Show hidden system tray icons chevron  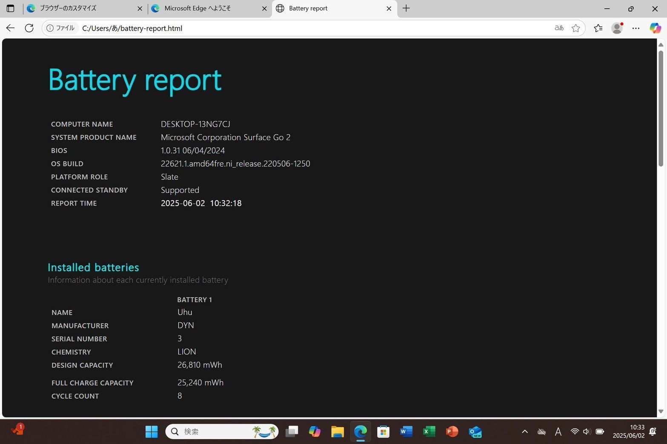(x=525, y=432)
